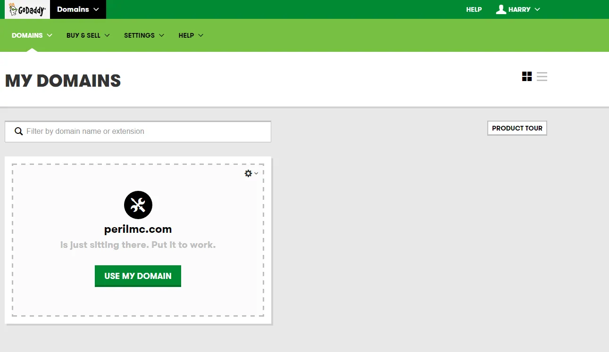The height and width of the screenshot is (352, 609).
Task: Click the HELP link in the top header
Action: 474,9
